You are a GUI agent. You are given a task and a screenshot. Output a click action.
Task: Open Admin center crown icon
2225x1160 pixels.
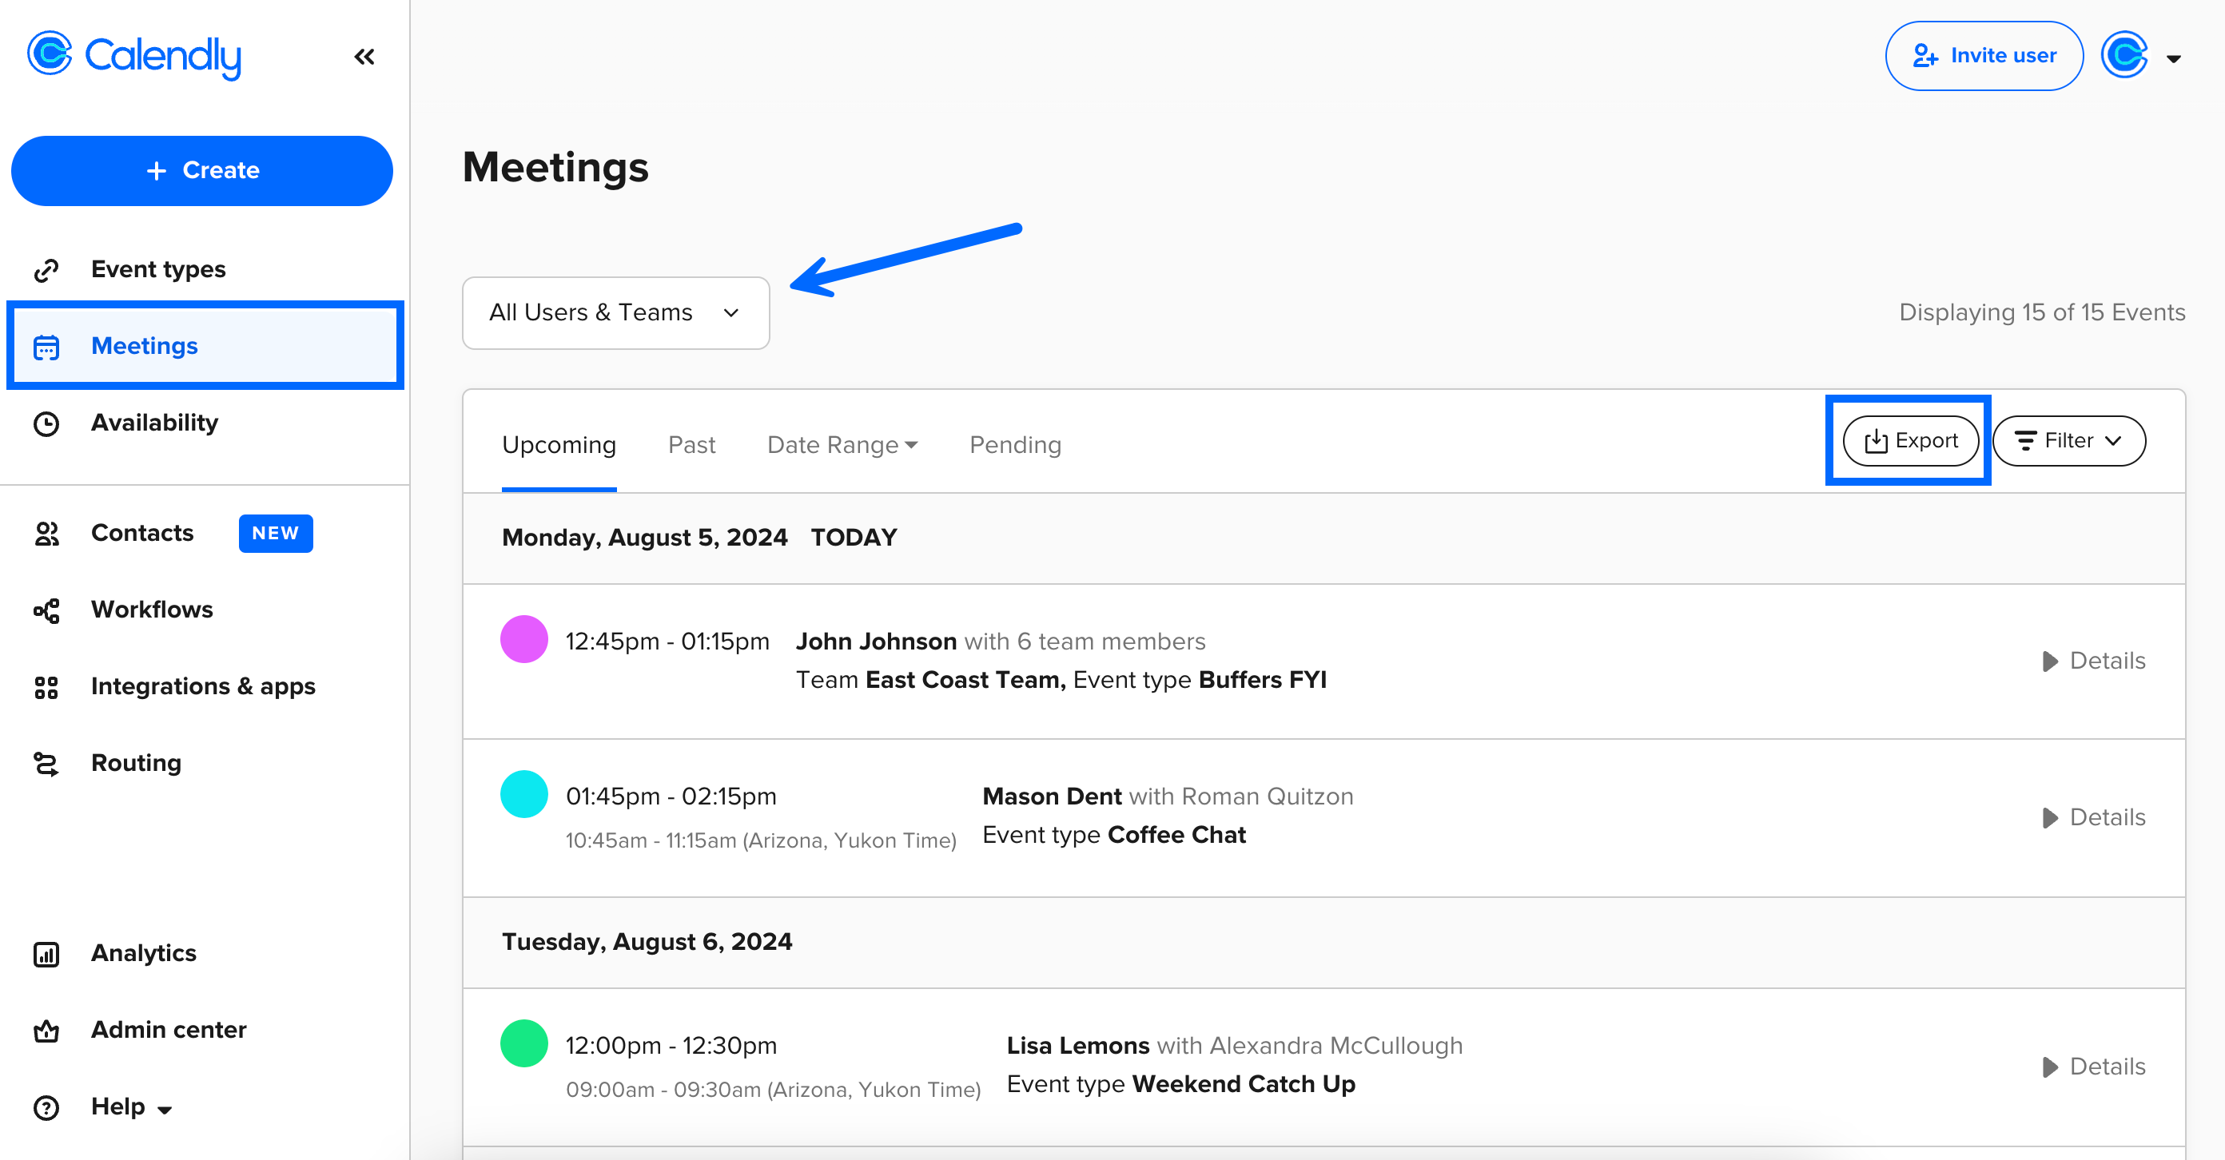[46, 1031]
